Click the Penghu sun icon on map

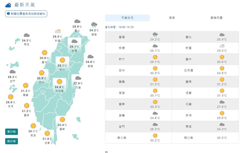point(11,97)
